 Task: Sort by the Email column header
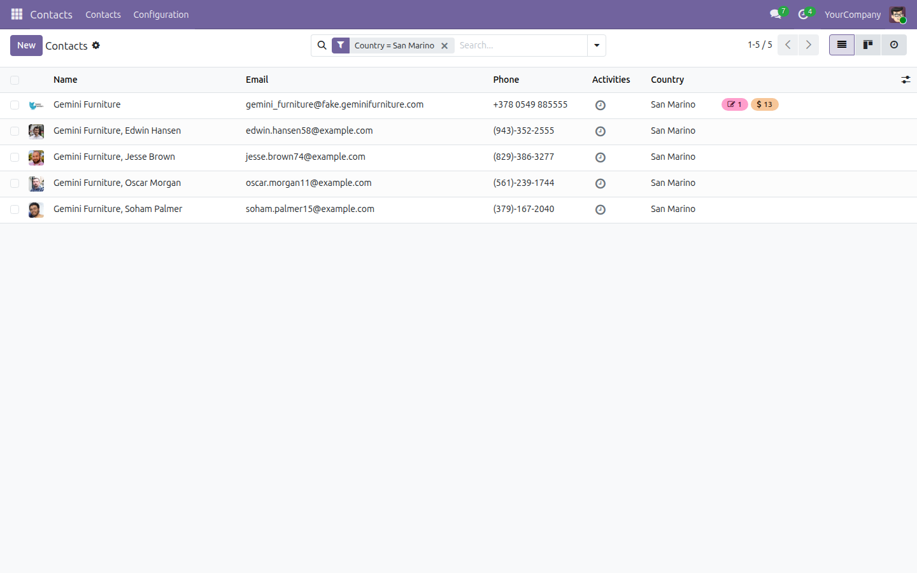click(x=257, y=80)
